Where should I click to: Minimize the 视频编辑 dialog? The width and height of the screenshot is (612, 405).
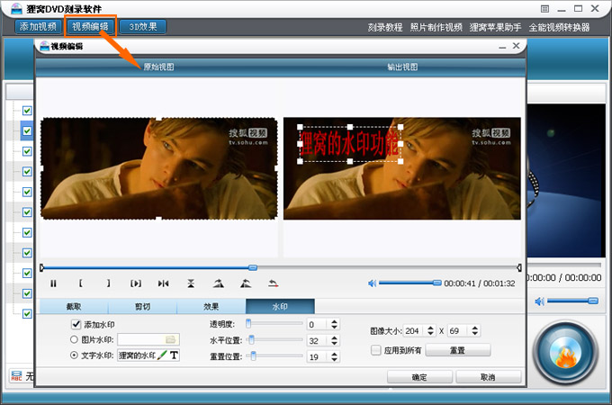(x=502, y=47)
